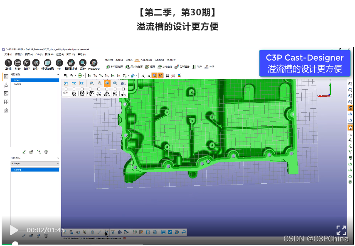Click the video progress slider knob
The width and height of the screenshot is (355, 246).
point(15,244)
